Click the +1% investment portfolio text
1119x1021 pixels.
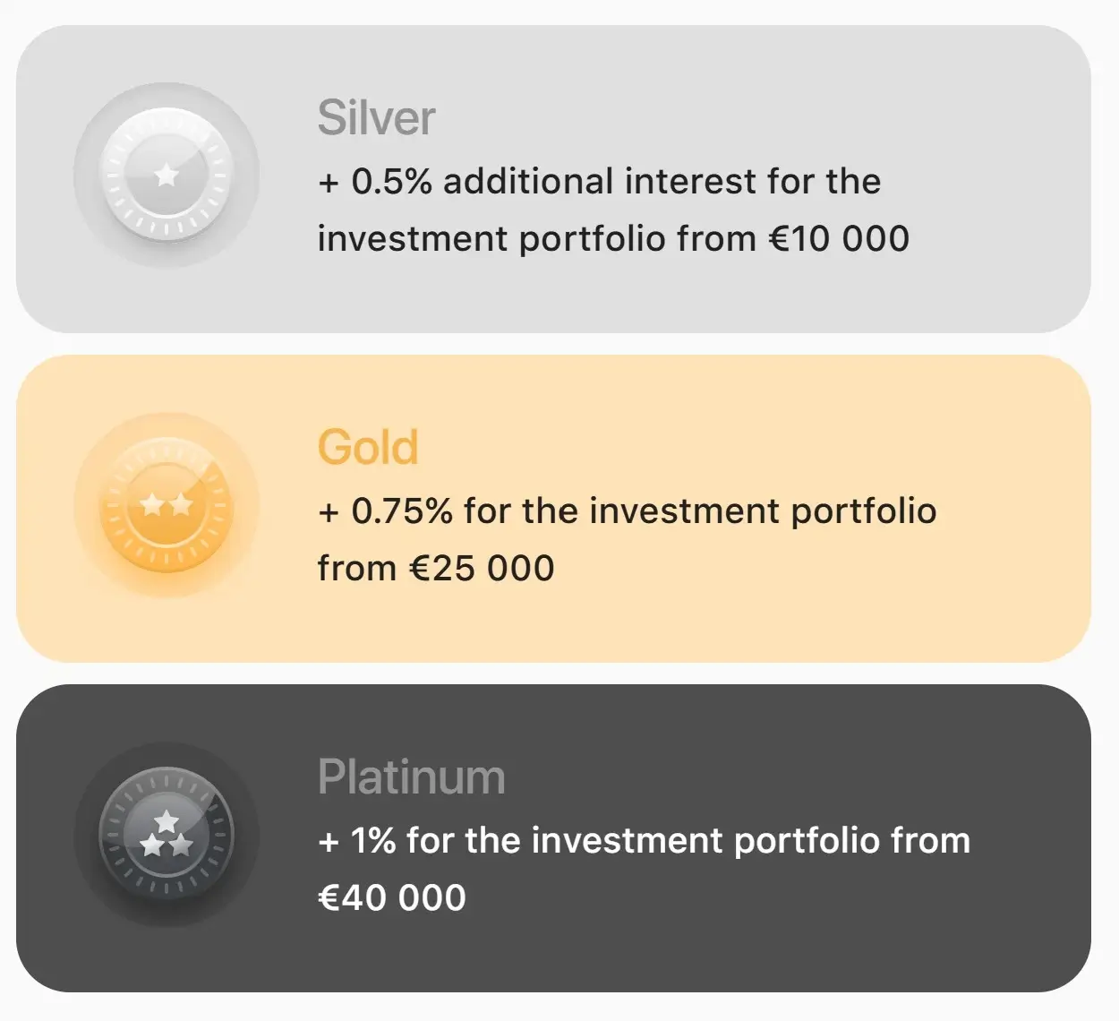(x=644, y=869)
